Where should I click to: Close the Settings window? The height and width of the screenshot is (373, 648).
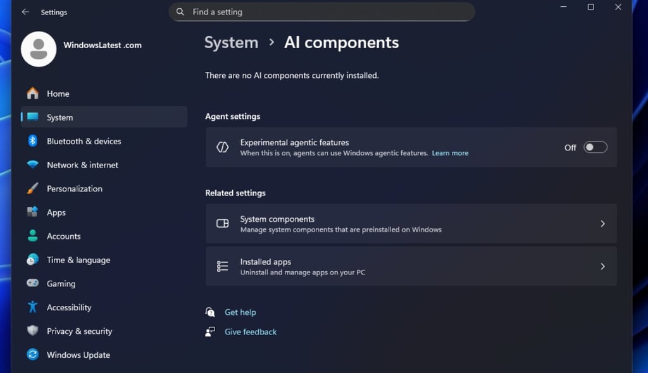coord(618,7)
